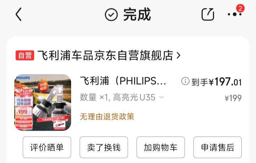Image resolution: width=256 pixels, height=163 pixels.
Task: Tap the 加购物车 button
Action: point(161,147)
